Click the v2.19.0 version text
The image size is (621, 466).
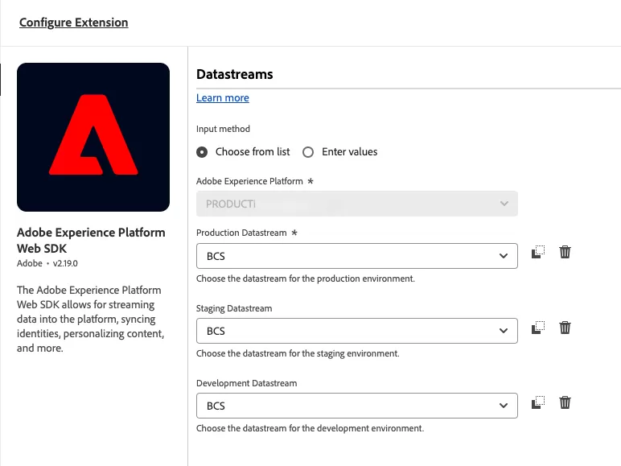(65, 263)
